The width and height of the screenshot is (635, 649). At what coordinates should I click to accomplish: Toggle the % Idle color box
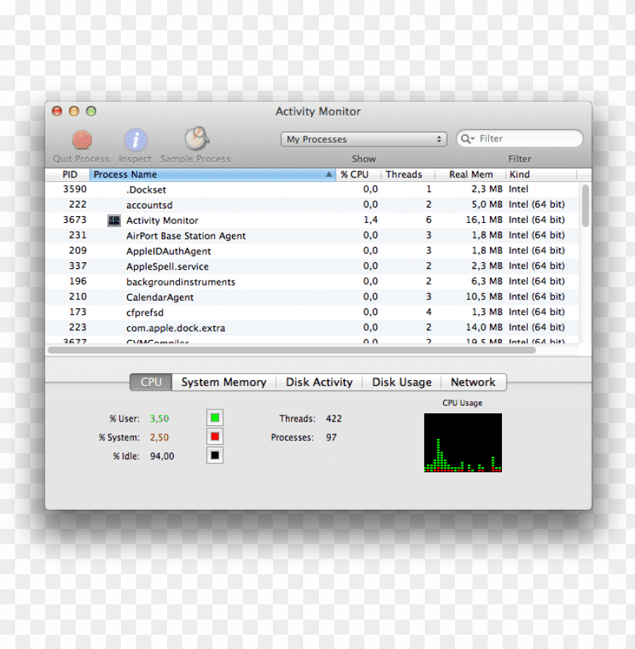[215, 455]
